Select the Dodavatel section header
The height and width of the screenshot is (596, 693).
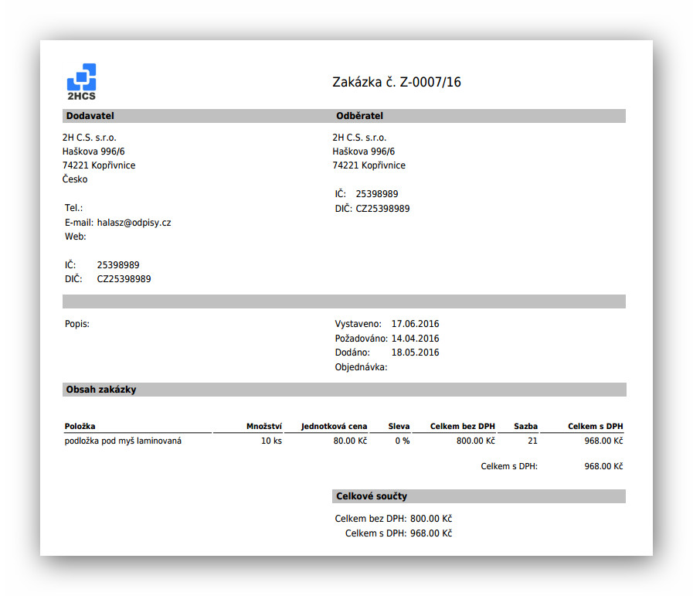click(x=90, y=116)
